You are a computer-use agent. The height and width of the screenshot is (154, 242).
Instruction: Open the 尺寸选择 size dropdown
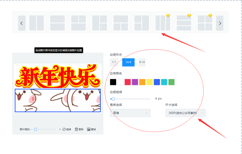[185, 113]
